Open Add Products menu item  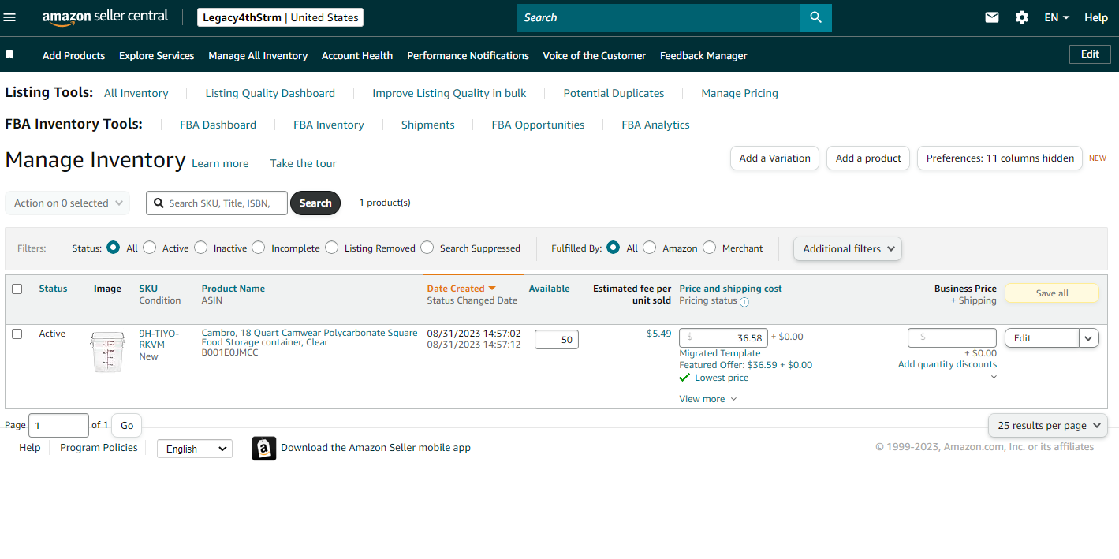(x=73, y=55)
